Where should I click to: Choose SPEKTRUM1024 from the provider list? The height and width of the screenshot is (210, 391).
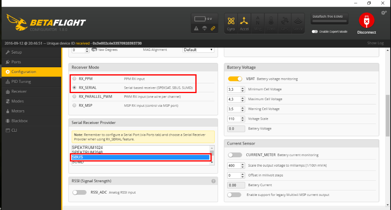[x=140, y=147]
